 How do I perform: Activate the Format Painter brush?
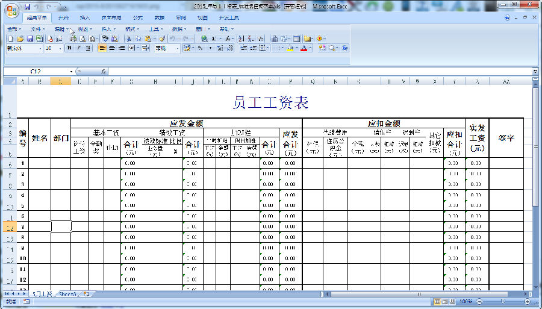coord(162,39)
